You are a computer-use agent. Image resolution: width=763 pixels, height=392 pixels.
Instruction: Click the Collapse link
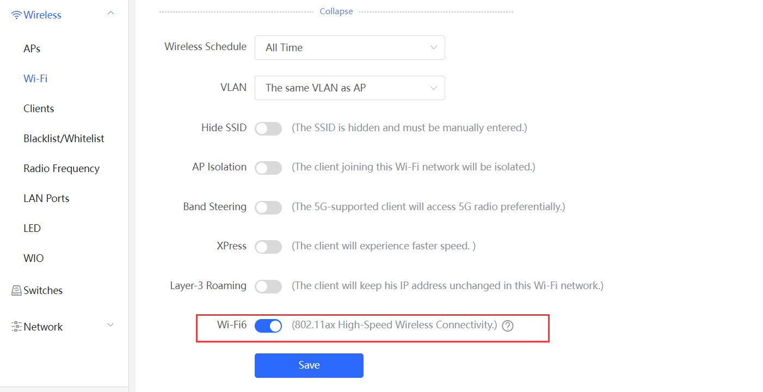pos(336,11)
